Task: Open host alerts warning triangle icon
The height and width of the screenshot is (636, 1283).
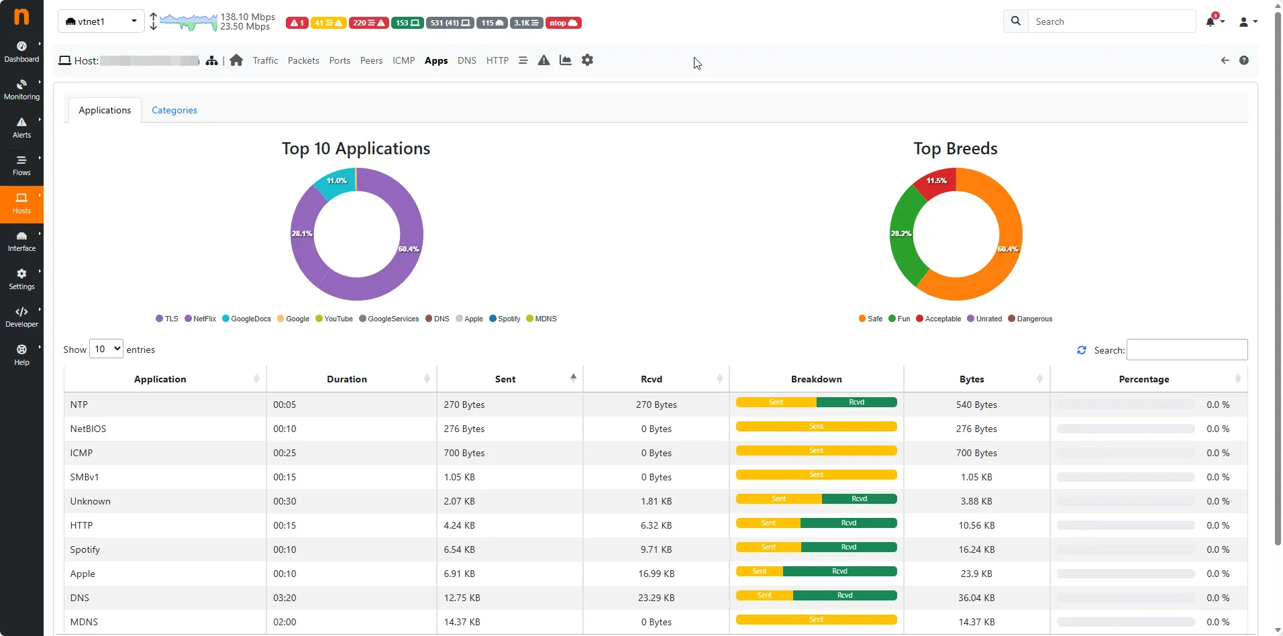Action: pyautogui.click(x=544, y=60)
